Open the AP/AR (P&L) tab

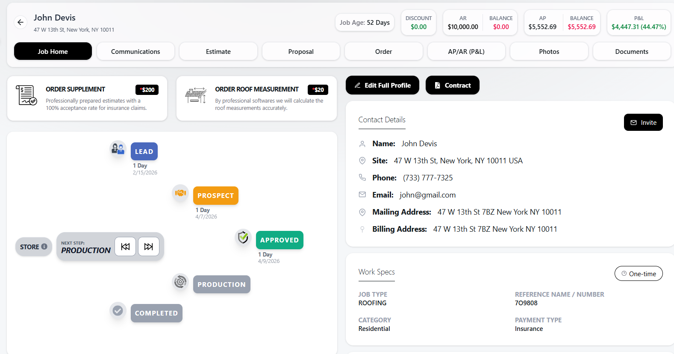[x=466, y=51]
